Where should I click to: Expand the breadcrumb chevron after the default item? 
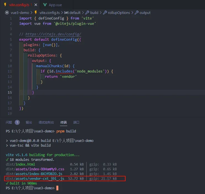click(83, 13)
